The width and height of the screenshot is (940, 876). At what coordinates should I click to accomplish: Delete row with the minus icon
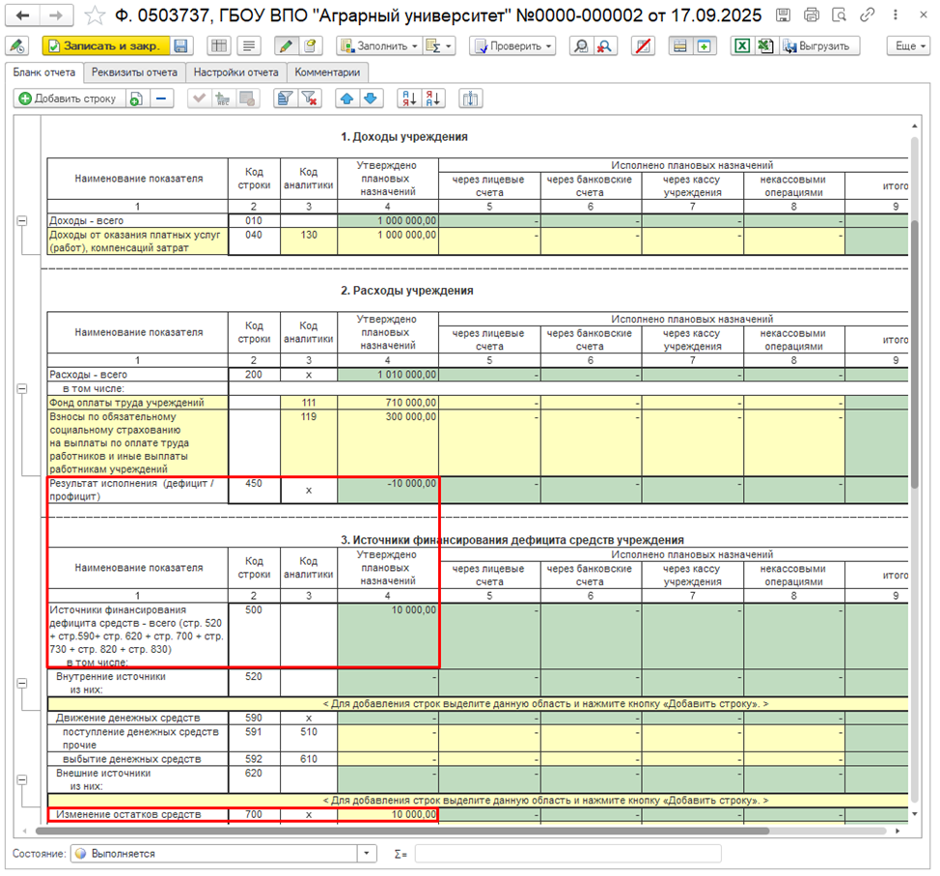click(161, 99)
